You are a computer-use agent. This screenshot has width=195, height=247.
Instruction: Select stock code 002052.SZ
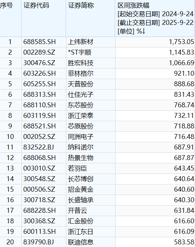[39, 137]
